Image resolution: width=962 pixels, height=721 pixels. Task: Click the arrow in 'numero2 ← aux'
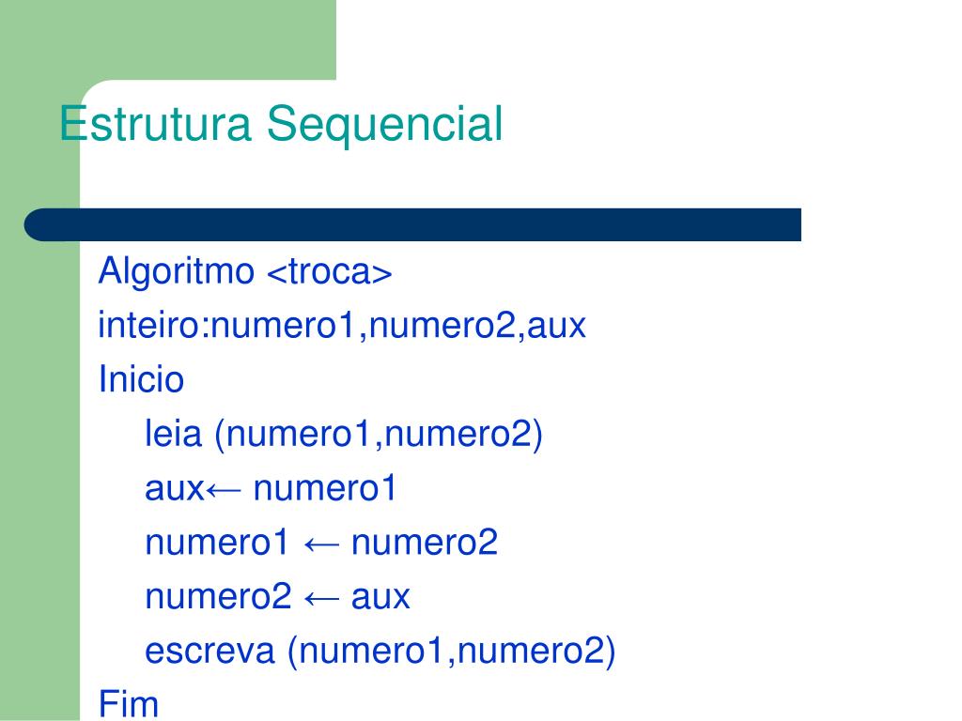(321, 598)
